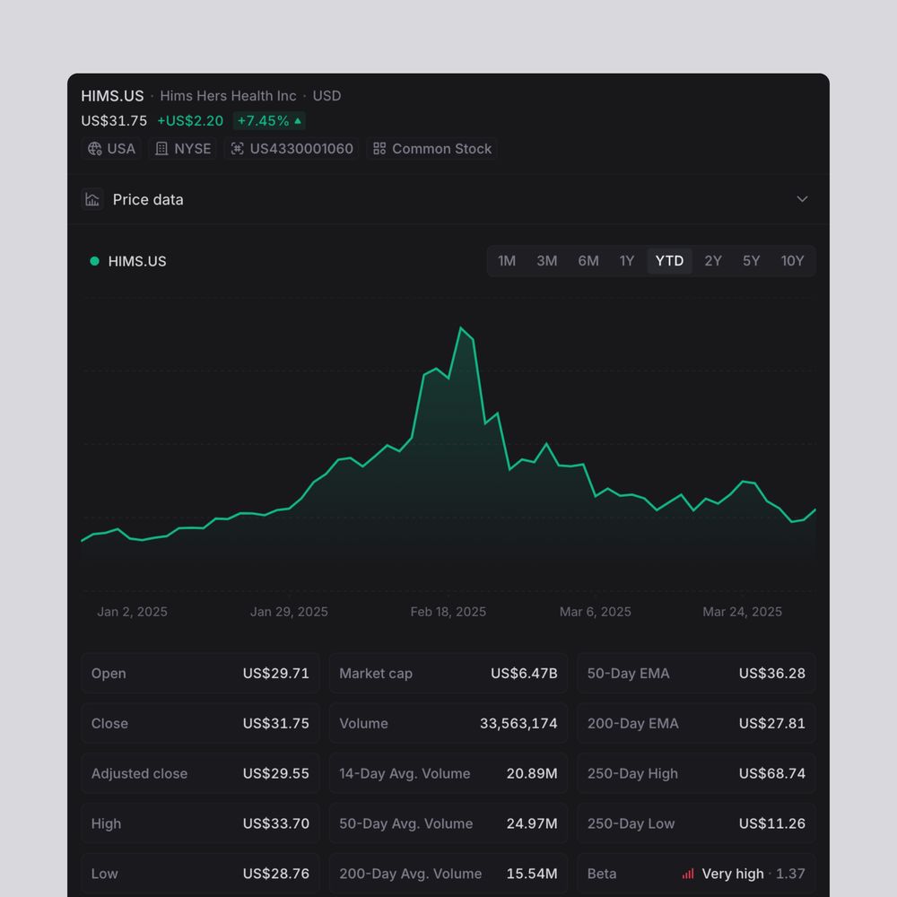
Task: Click the Mar 24, 2025 axis label
Action: [742, 612]
